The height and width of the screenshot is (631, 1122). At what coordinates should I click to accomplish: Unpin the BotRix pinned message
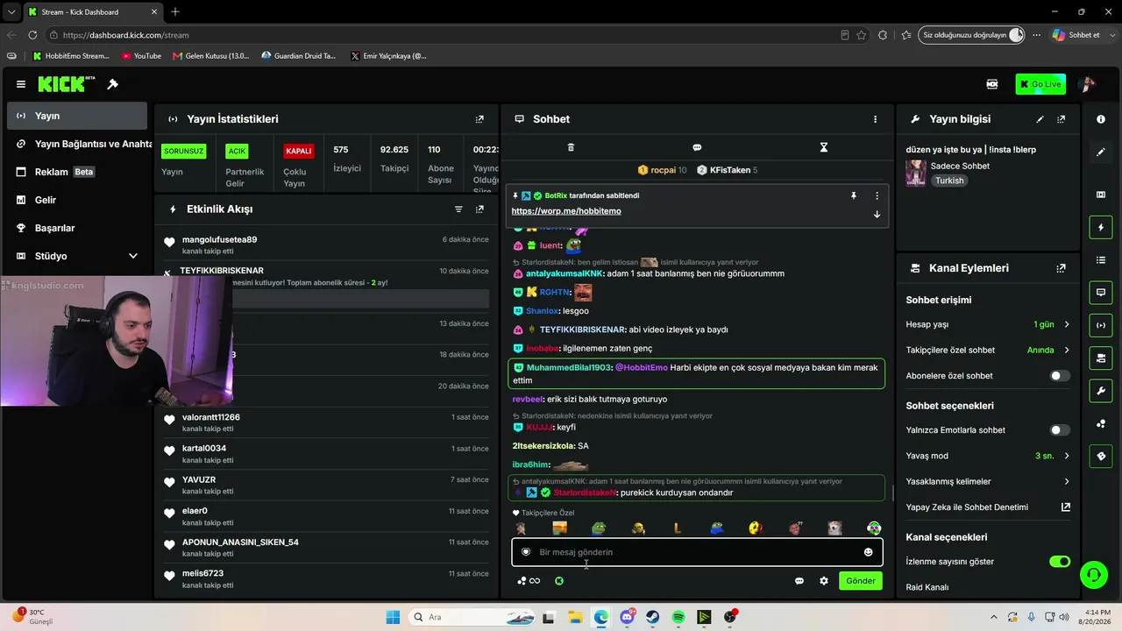(x=853, y=195)
